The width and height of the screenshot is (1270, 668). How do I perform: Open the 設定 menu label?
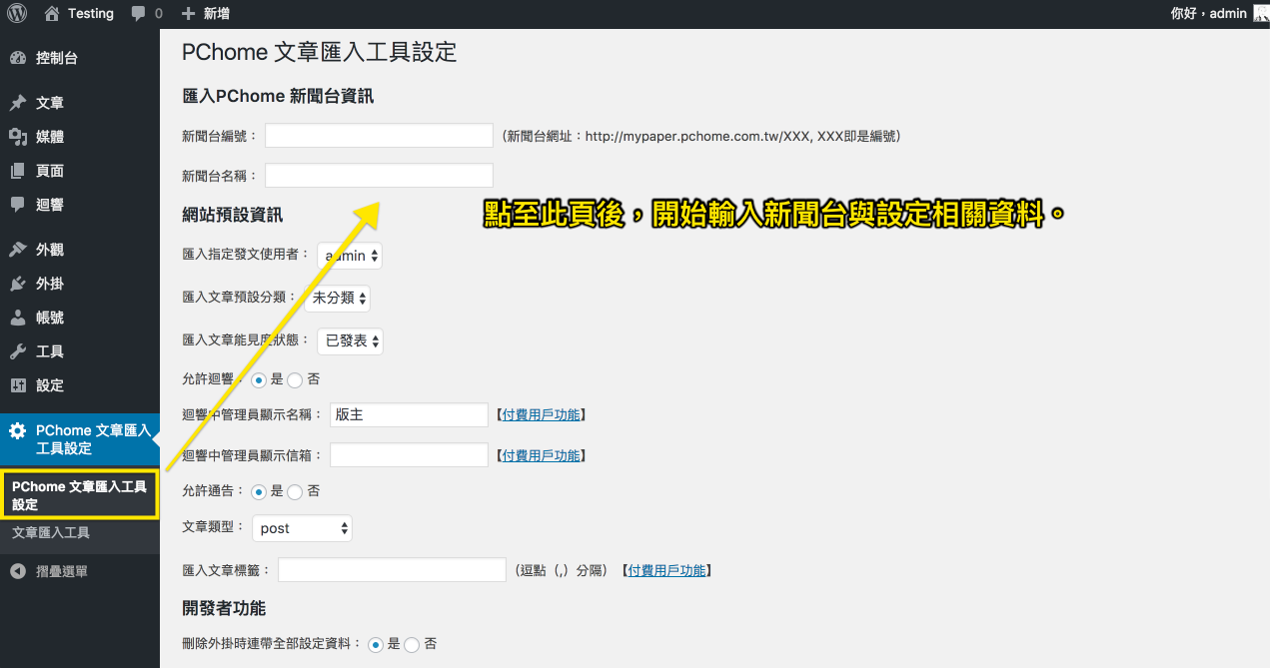point(50,385)
